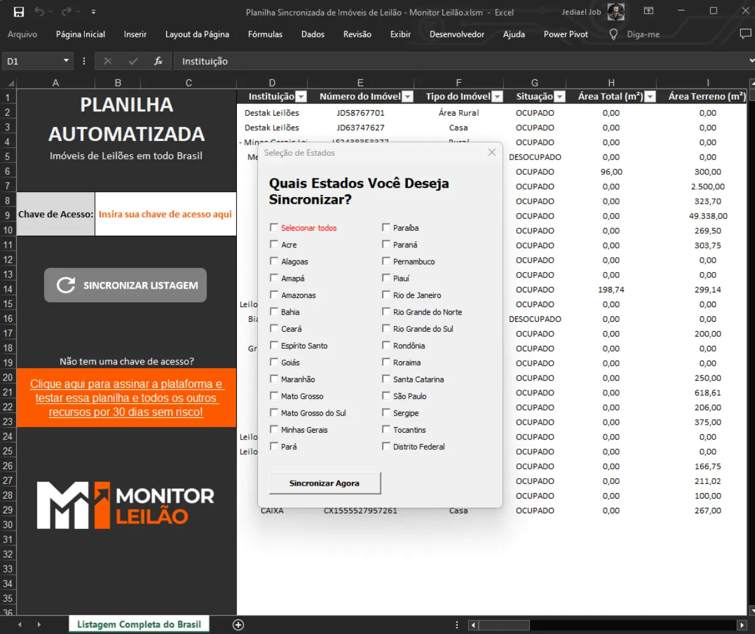Image resolution: width=755 pixels, height=634 pixels.
Task: Add a new sheet with plus icon
Action: pyautogui.click(x=238, y=624)
